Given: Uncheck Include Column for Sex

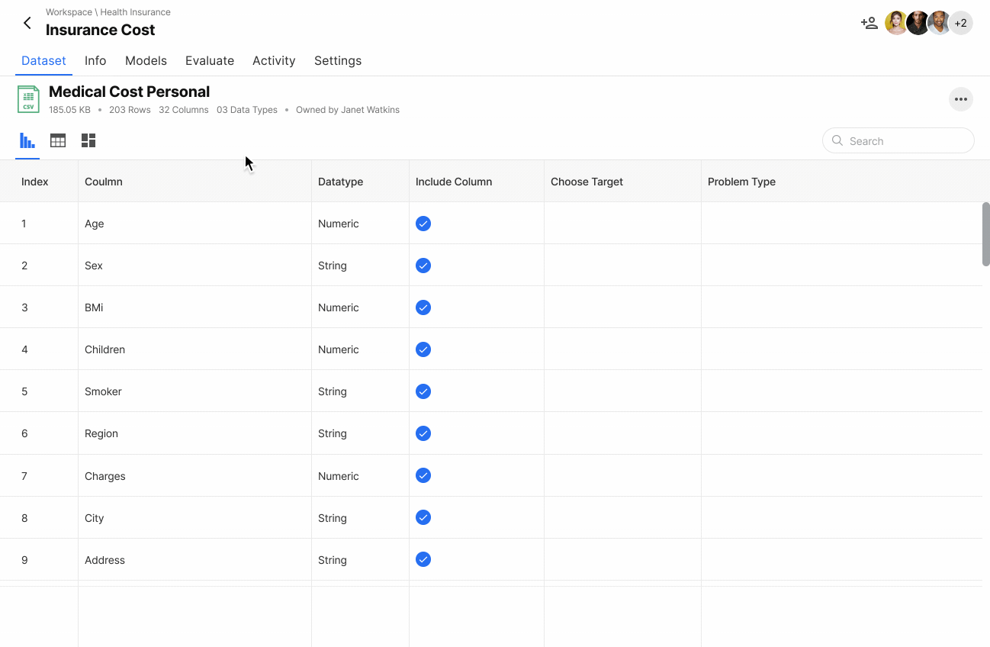Looking at the screenshot, I should click(423, 266).
